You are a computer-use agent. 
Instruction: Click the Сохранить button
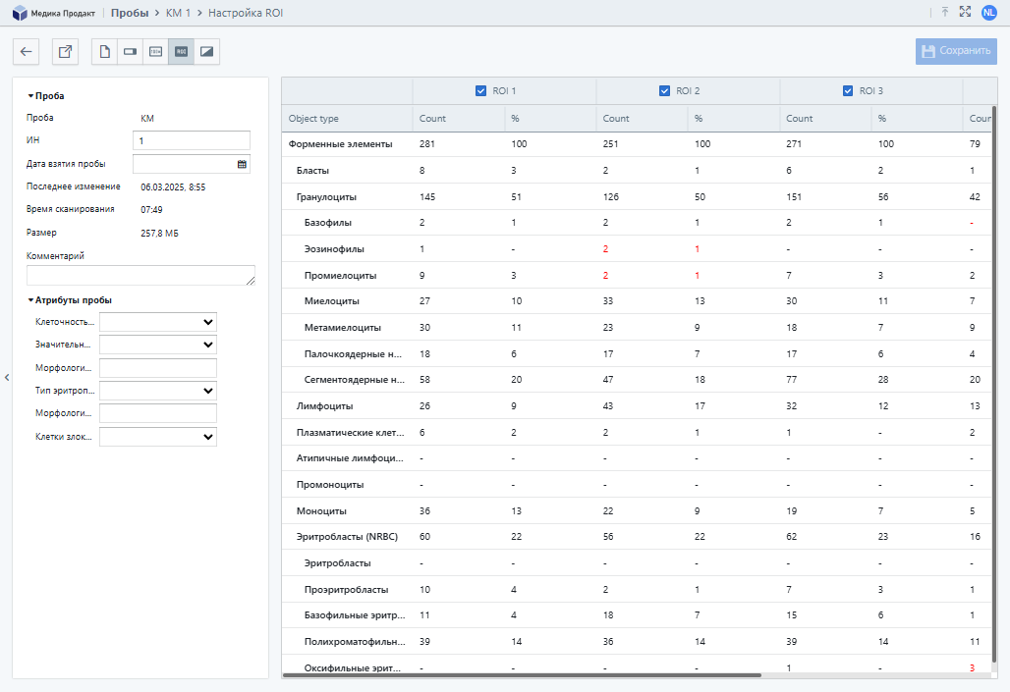tap(956, 51)
